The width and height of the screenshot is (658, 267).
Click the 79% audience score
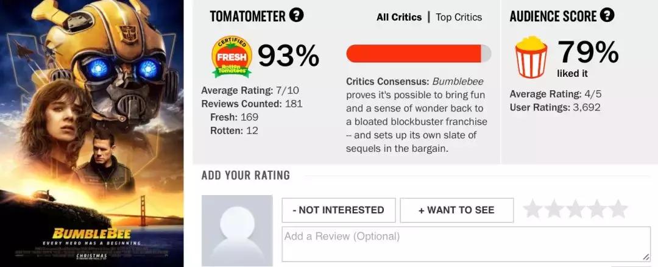pyautogui.click(x=587, y=52)
